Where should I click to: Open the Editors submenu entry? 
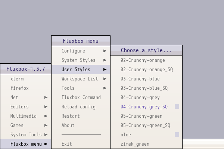tap(26, 107)
